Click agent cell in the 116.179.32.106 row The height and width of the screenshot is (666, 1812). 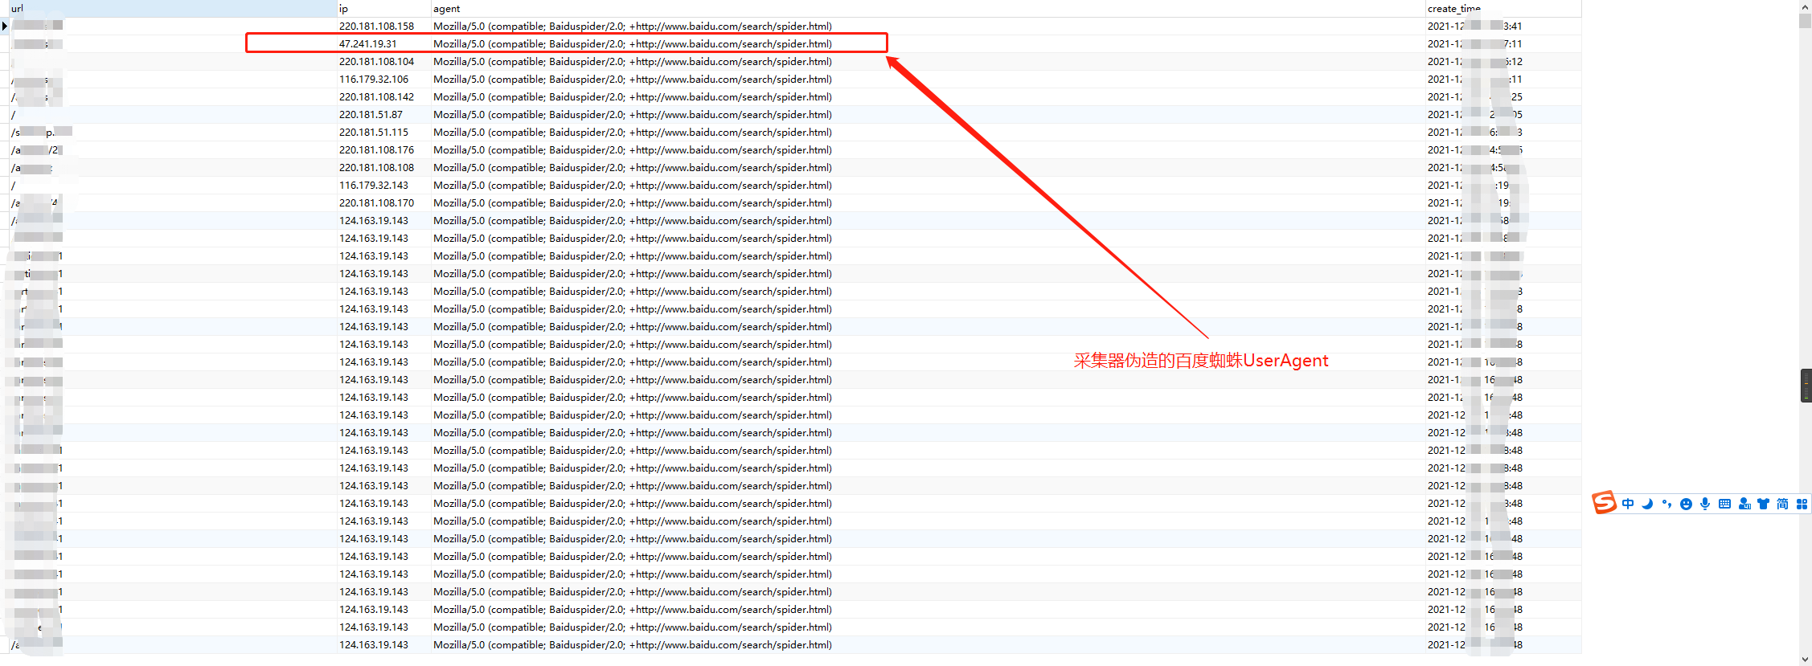click(928, 79)
